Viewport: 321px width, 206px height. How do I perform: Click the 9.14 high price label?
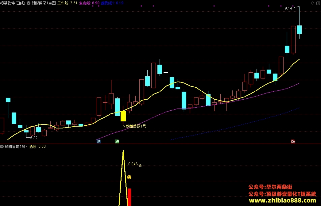point(288,8)
